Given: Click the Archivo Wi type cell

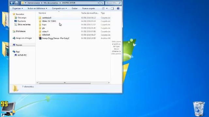Looking at the screenshot, I should click(105, 38).
